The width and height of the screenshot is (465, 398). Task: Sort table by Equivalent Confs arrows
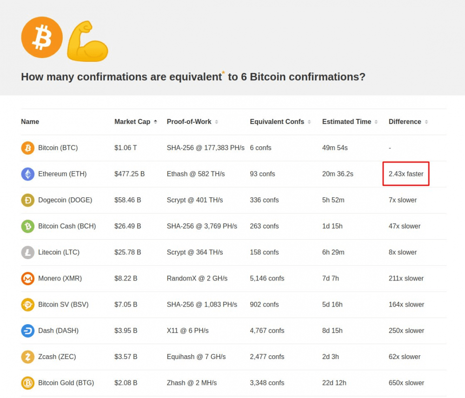coord(309,122)
